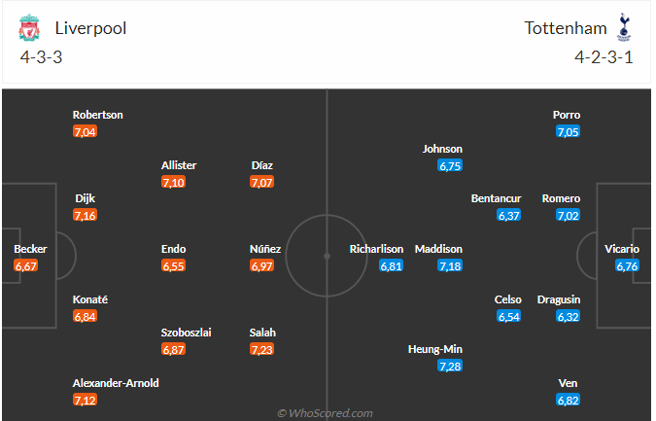Open Maddison's player name link
Screen dimensions: 656x421
click(439, 249)
